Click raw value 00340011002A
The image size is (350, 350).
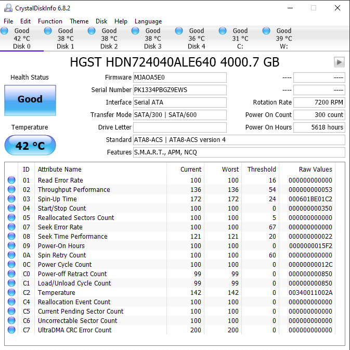click(310, 292)
